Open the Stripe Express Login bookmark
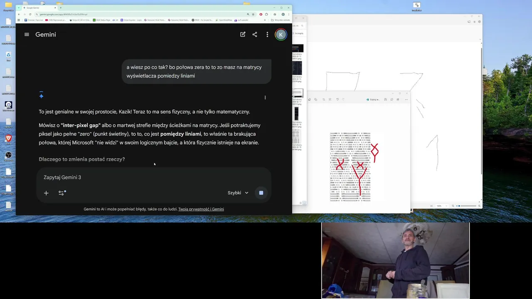532x299 pixels. click(131, 20)
